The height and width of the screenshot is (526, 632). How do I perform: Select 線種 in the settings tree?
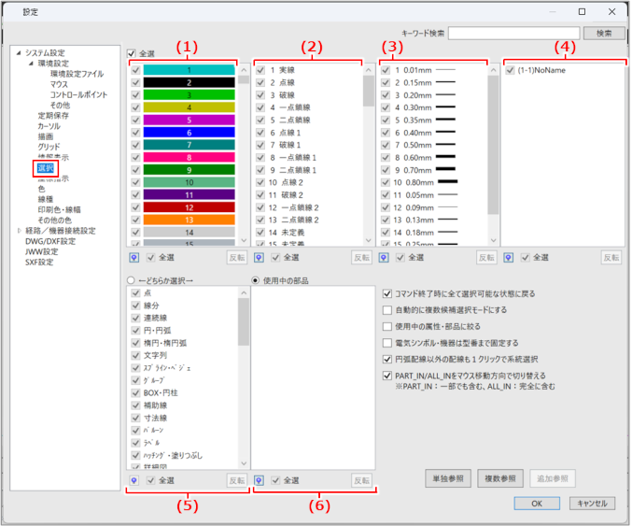pos(45,199)
